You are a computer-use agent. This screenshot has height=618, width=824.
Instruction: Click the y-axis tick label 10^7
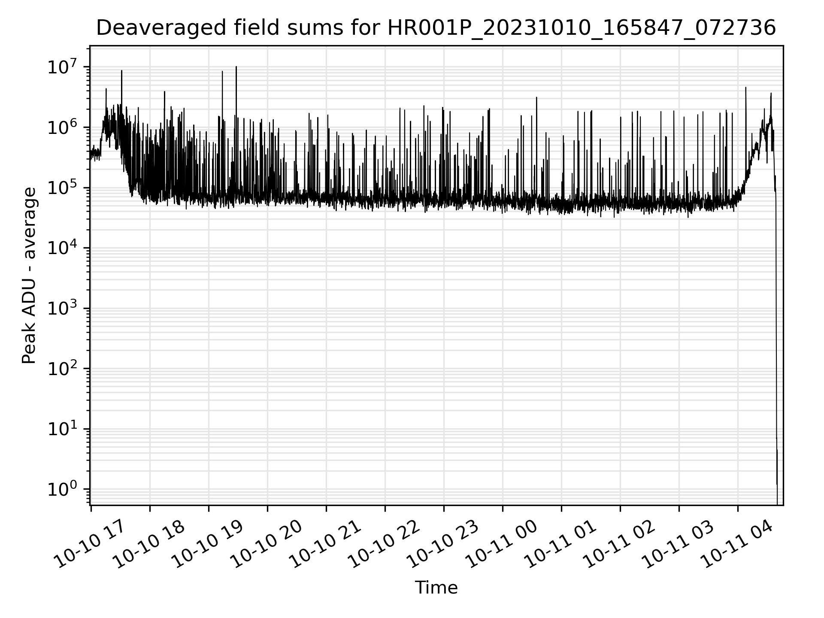63,66
